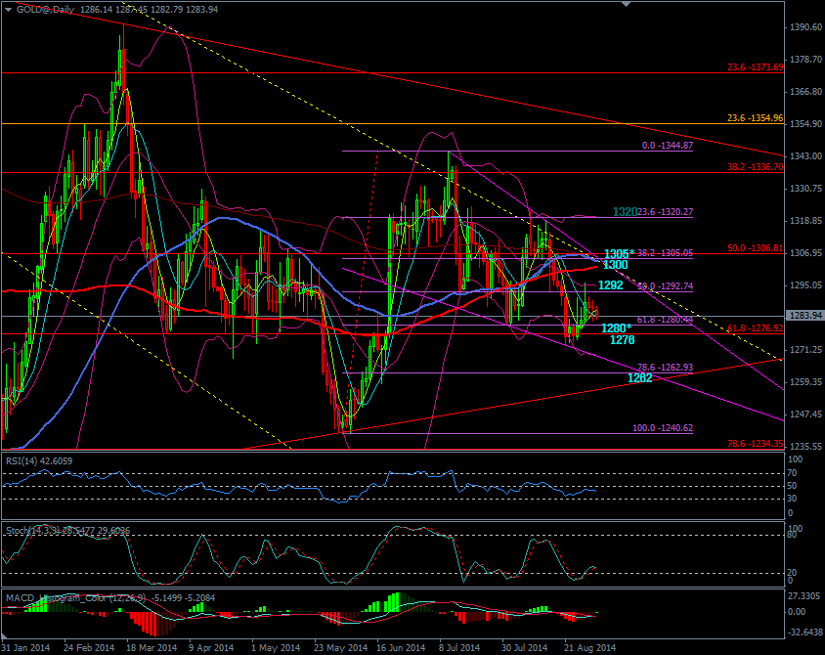Viewport: 825px width, 655px height.
Task: Click the Stochastic scale level 80
Action: tap(793, 536)
